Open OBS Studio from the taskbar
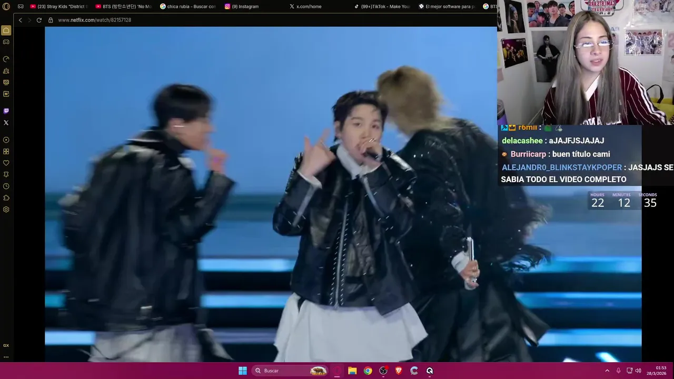Image resolution: width=674 pixels, height=379 pixels. (383, 371)
